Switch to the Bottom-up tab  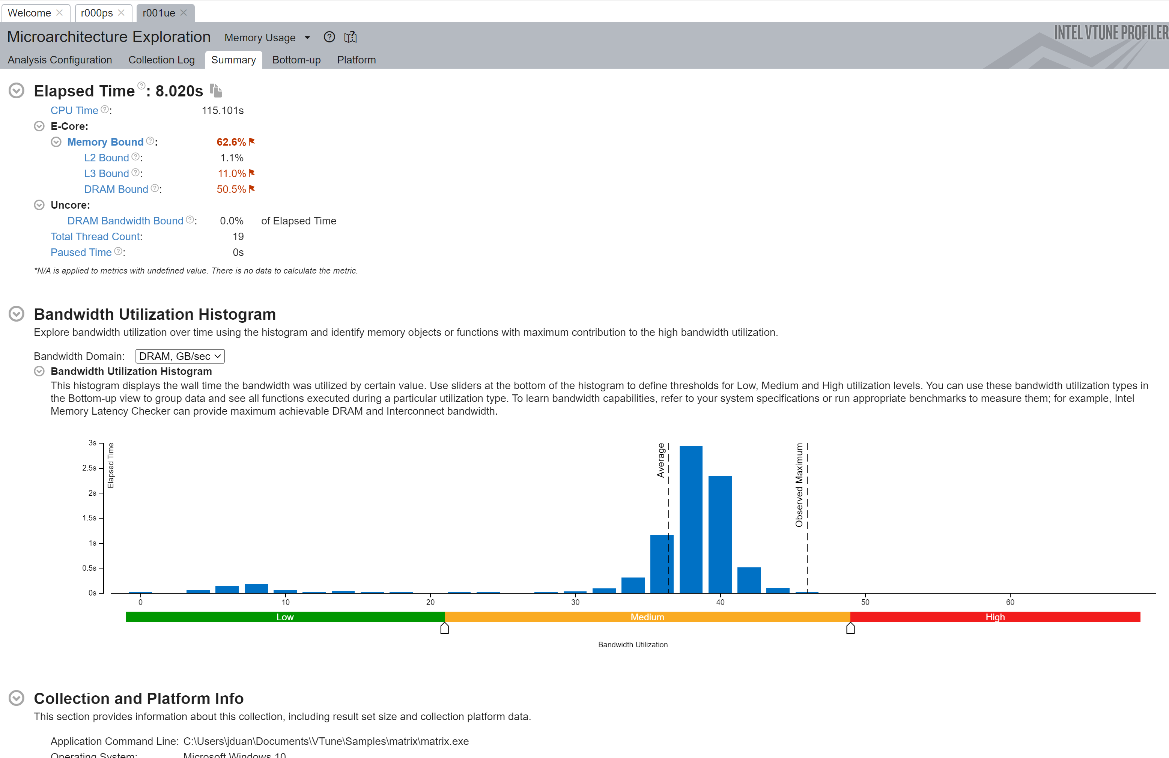pyautogui.click(x=296, y=60)
